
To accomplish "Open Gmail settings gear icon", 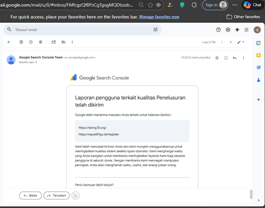I will (x=228, y=30).
